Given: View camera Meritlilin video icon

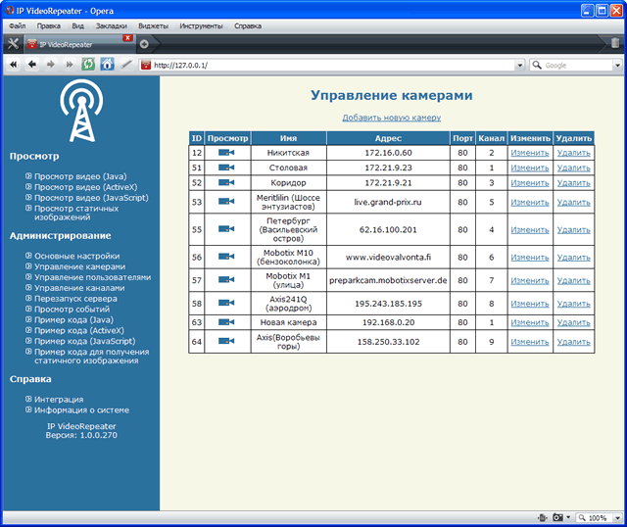Looking at the screenshot, I should coord(226,202).
